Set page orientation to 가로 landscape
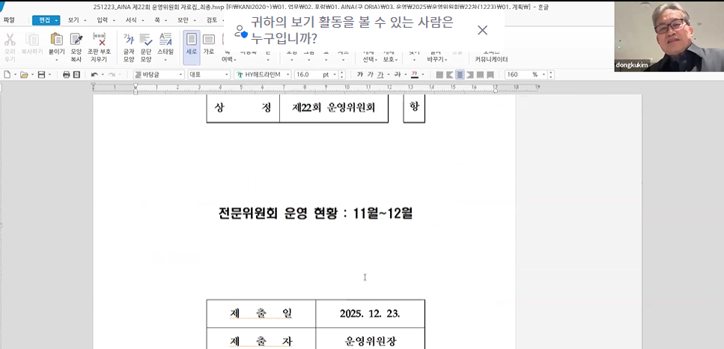724x349 pixels. click(209, 44)
